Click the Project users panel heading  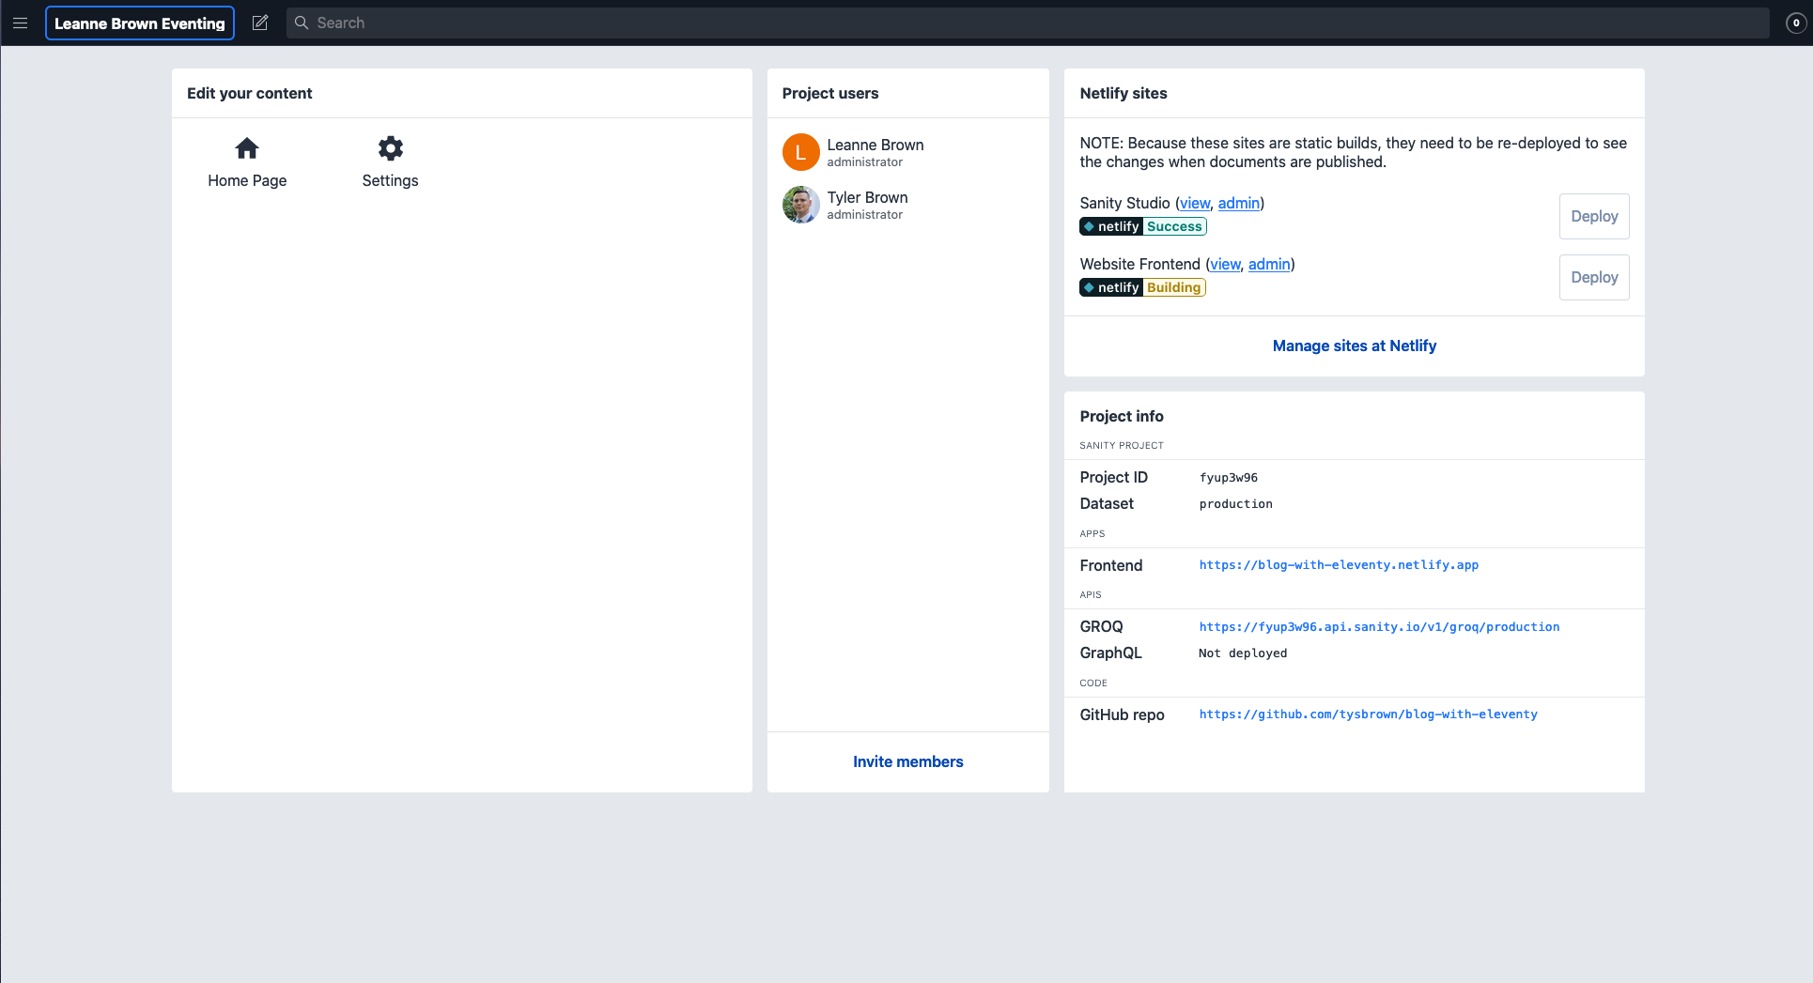[x=830, y=93]
